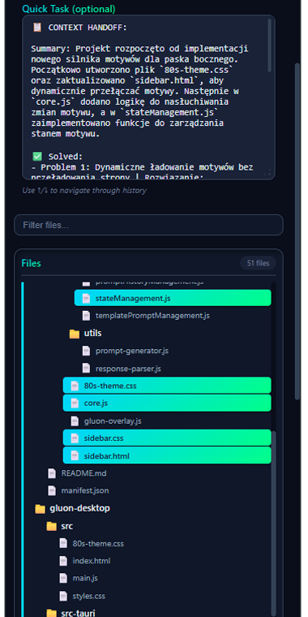Click the Files panel heading

pyautogui.click(x=31, y=263)
